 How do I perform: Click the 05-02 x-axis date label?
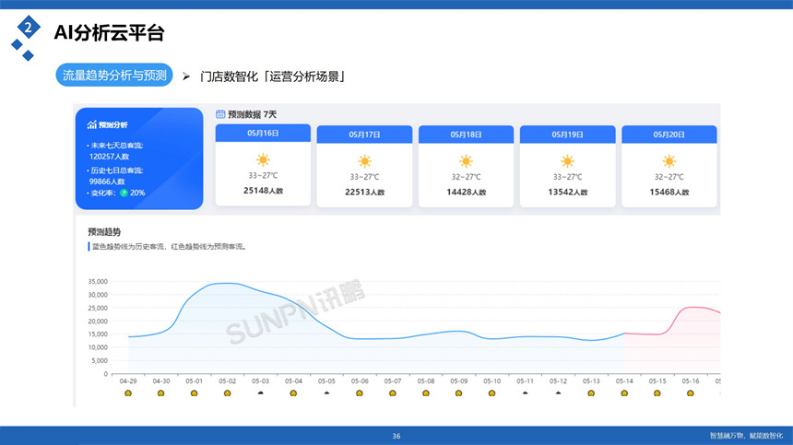[x=227, y=381]
